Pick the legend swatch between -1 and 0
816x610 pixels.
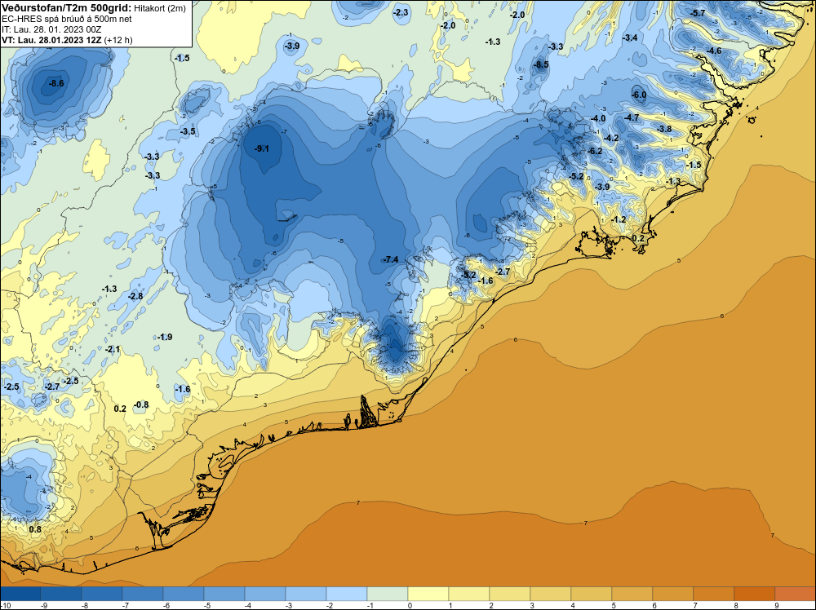coord(388,594)
